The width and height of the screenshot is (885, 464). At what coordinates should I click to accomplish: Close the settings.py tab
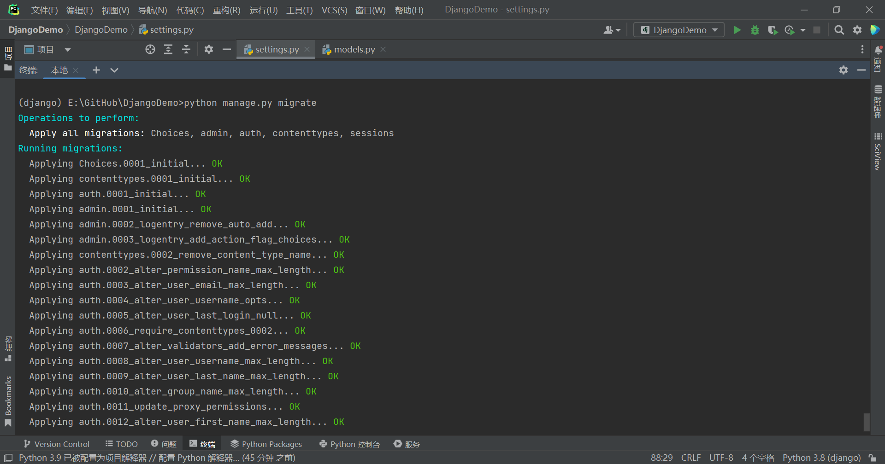(307, 49)
